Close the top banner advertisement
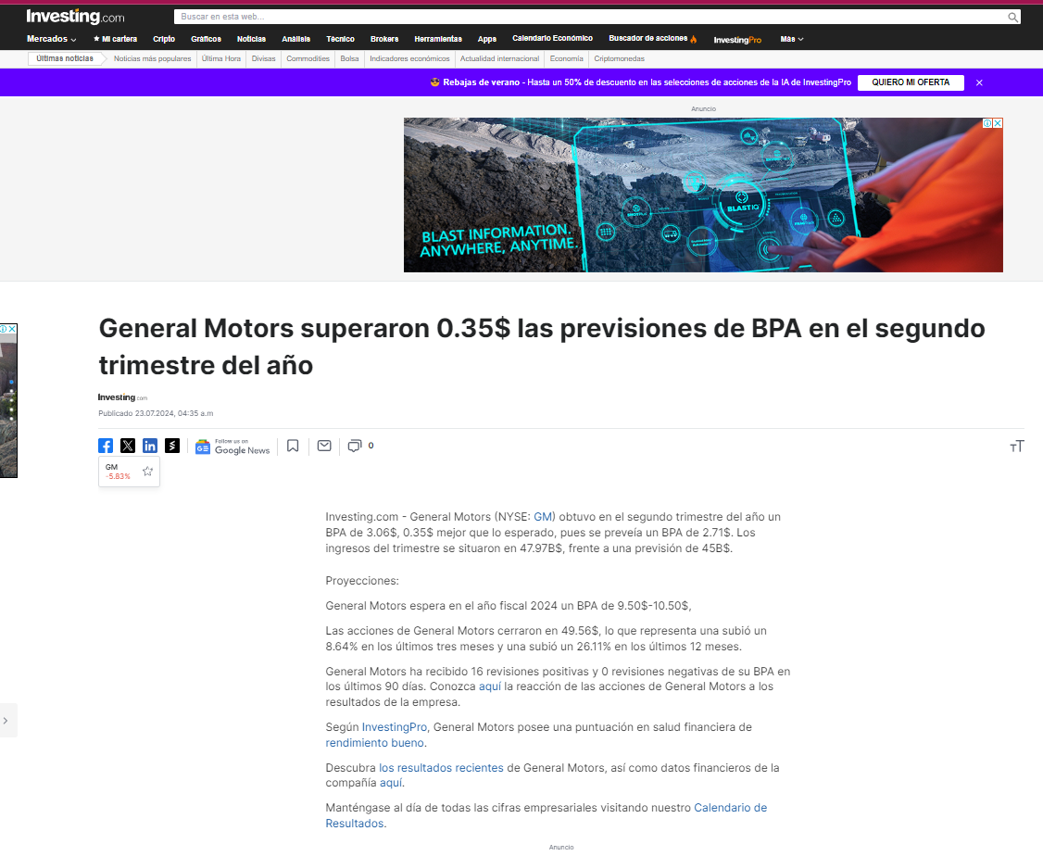The height and width of the screenshot is (856, 1043). 998,123
